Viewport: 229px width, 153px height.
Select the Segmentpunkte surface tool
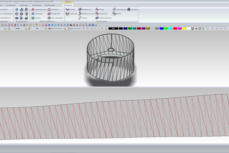pyautogui.click(x=39, y=9)
